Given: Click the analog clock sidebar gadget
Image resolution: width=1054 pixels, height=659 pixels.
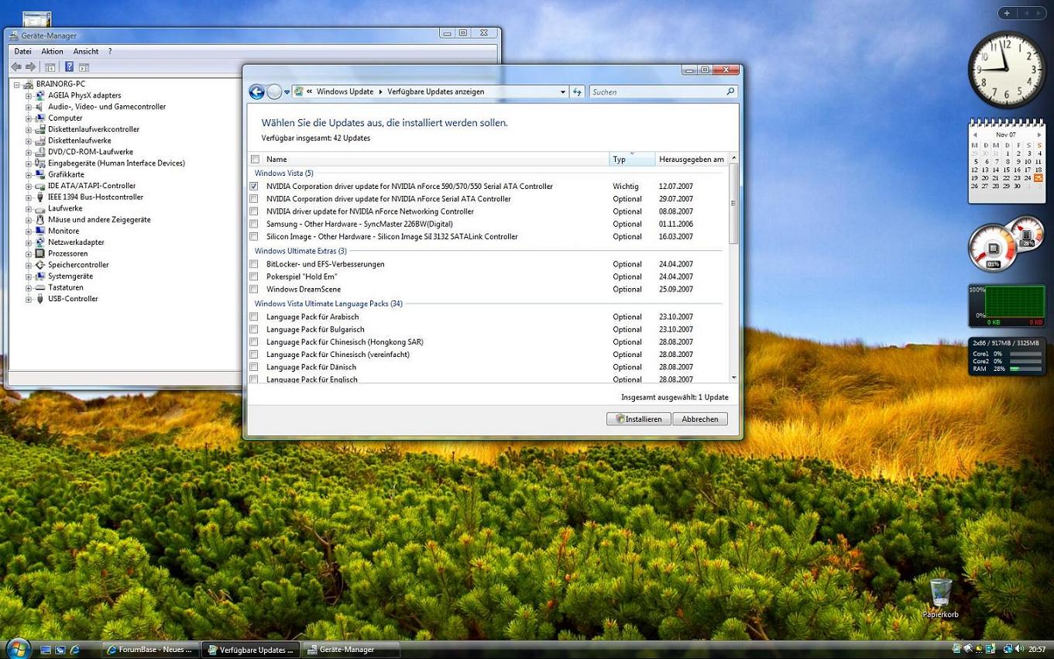Looking at the screenshot, I should [1007, 70].
